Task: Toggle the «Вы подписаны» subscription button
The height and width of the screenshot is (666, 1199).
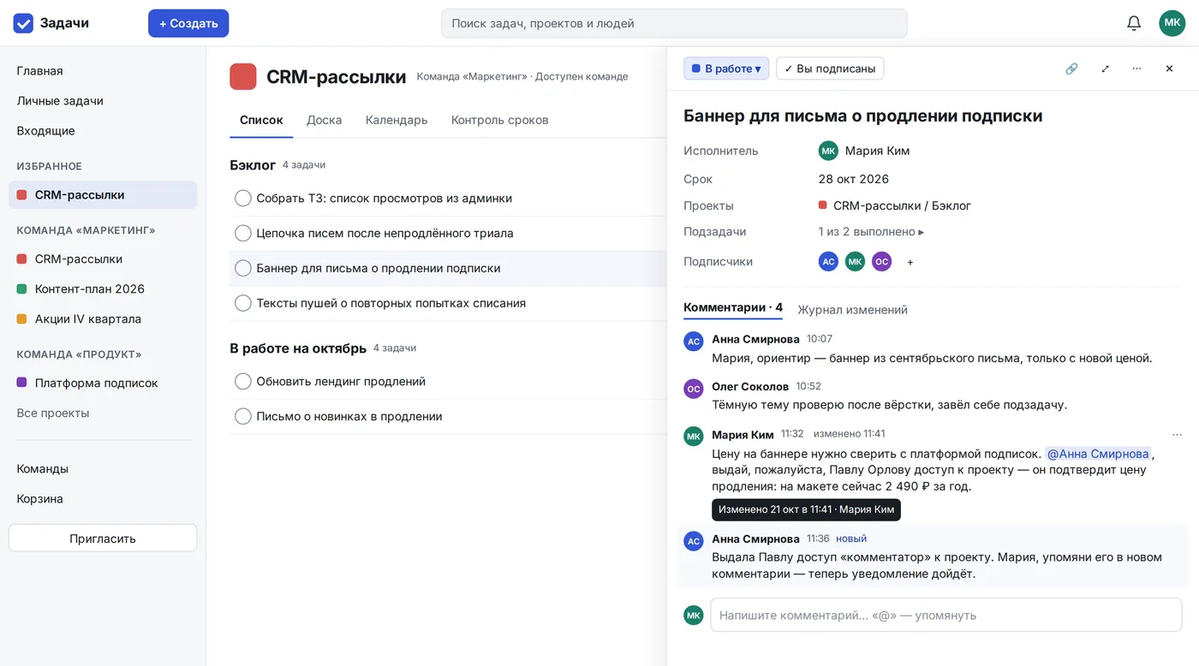Action: [x=830, y=68]
